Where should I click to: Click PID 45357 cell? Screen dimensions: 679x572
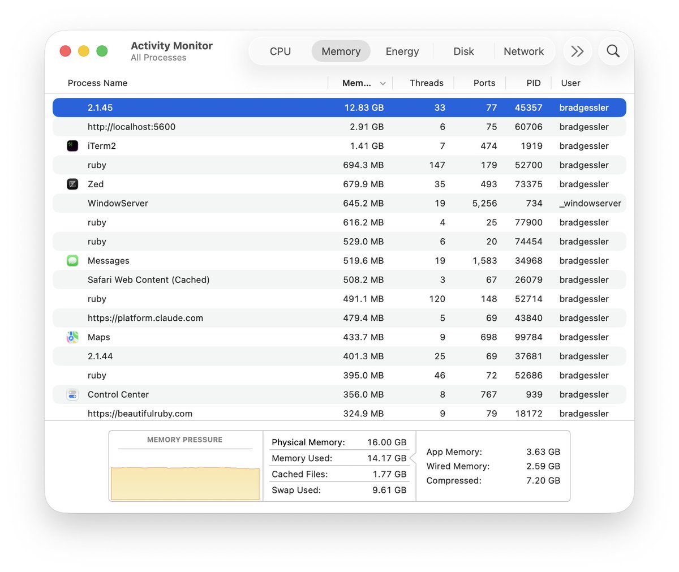[x=528, y=107]
